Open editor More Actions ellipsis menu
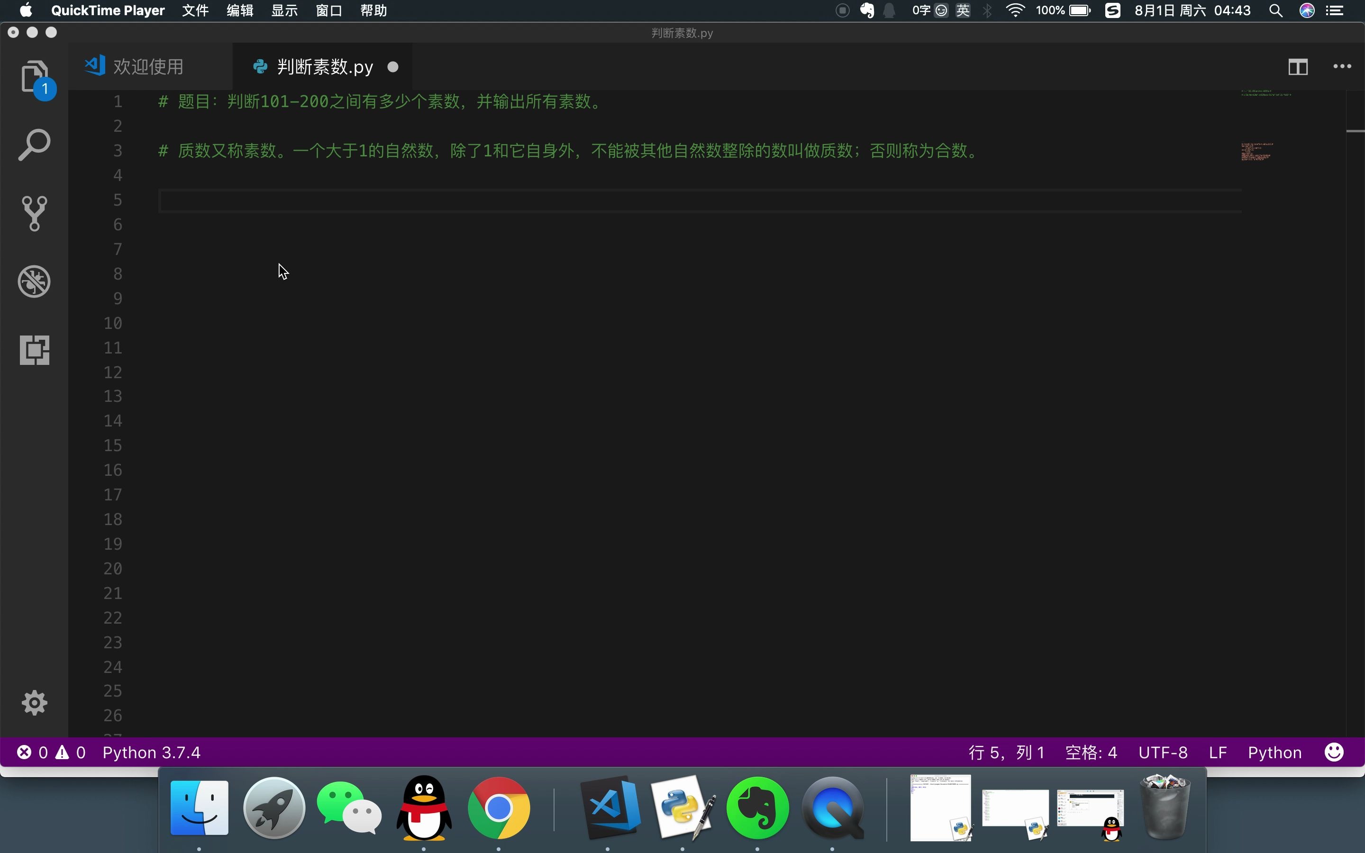Viewport: 1365px width, 853px height. 1342,66
